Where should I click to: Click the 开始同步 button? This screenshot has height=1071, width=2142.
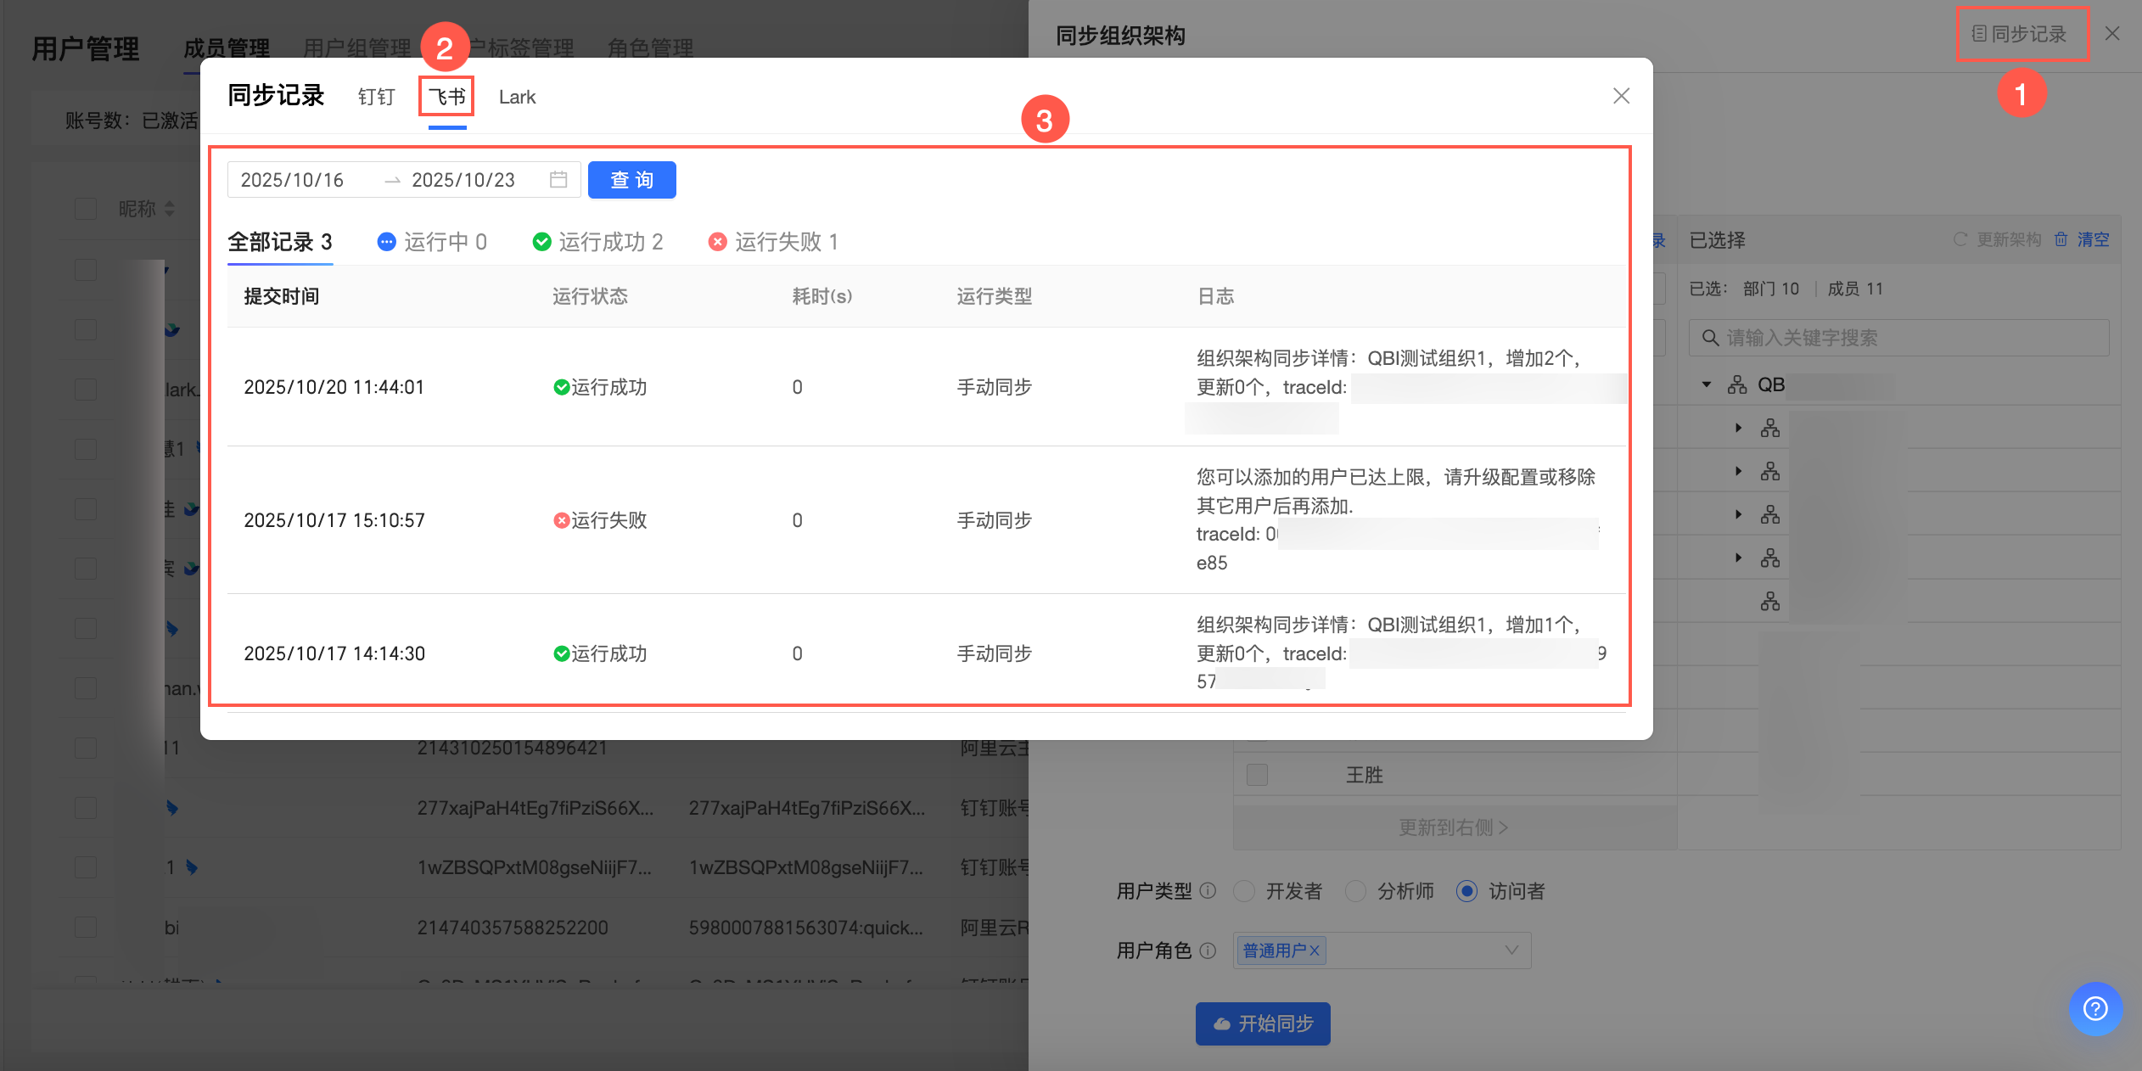click(1263, 1023)
